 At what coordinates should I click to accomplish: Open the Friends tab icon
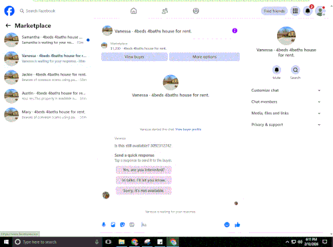pos(165,11)
